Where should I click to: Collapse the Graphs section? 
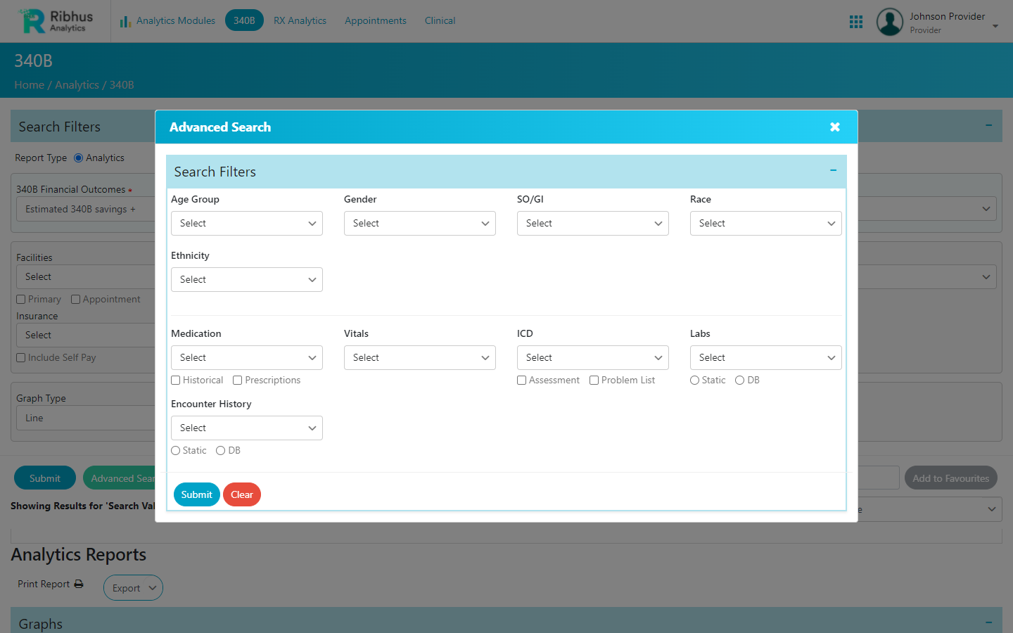coord(988,622)
